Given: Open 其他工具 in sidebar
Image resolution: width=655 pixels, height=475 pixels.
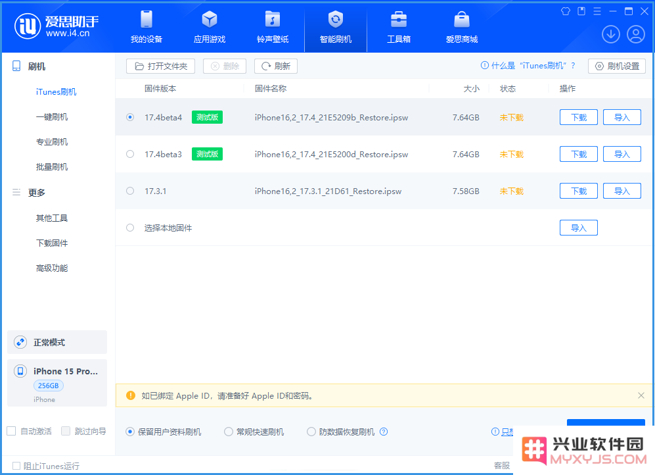Looking at the screenshot, I should (x=52, y=218).
